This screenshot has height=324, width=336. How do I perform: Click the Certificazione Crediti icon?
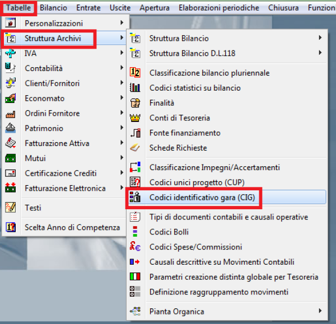tap(10, 173)
